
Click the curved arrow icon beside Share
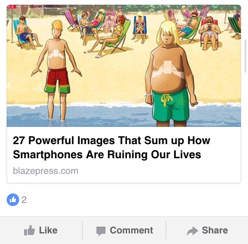[193, 231]
